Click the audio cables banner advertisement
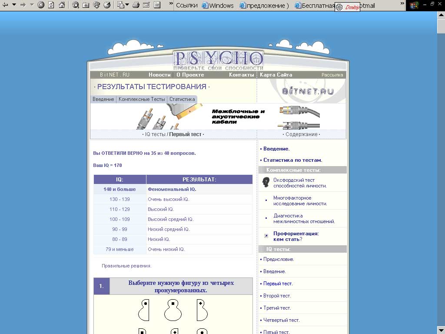 click(218, 117)
